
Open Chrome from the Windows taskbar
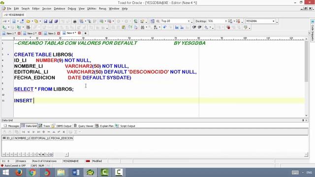pyautogui.click(x=32, y=173)
